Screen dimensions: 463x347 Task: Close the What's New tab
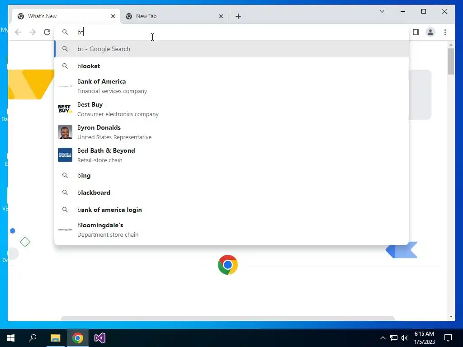[x=113, y=16]
